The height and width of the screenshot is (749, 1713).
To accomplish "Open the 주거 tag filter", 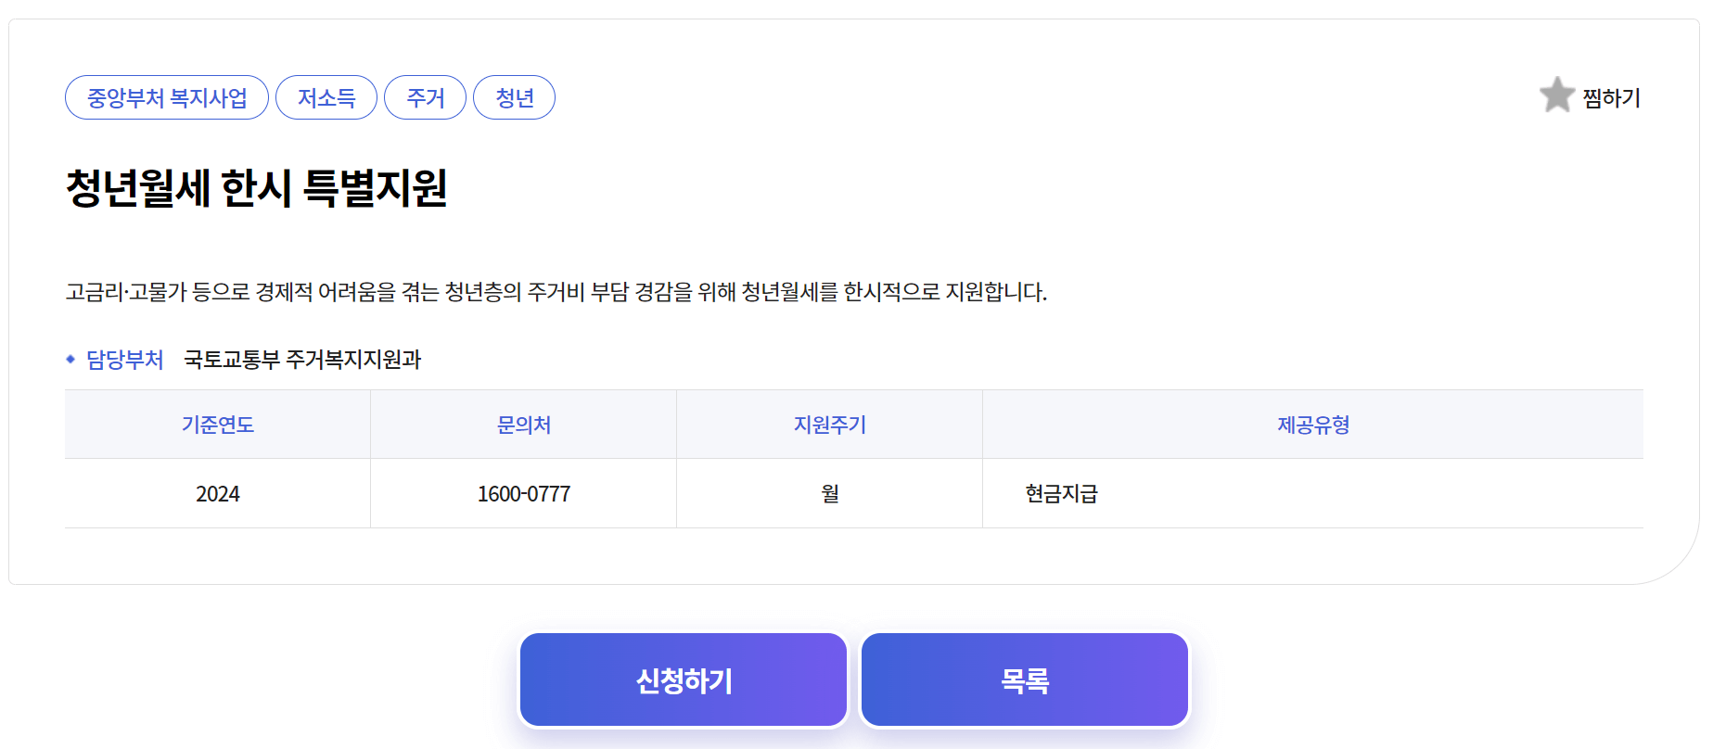I will 425,96.
